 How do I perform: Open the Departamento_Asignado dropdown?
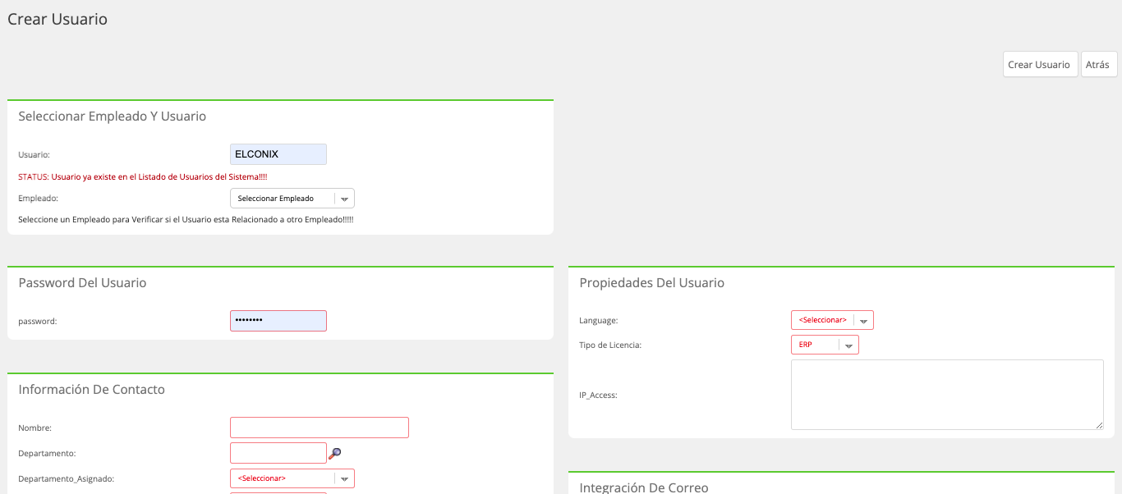click(292, 478)
